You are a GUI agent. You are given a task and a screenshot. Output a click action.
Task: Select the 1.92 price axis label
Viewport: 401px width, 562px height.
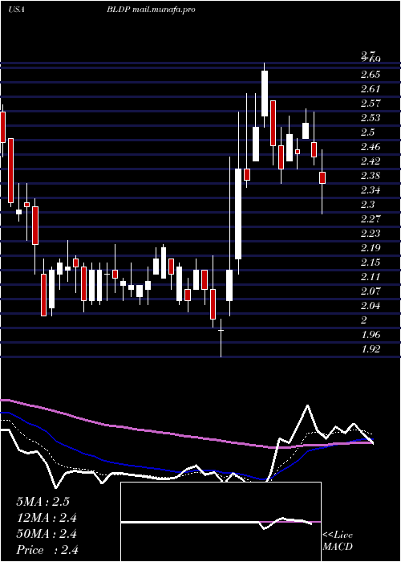(371, 349)
